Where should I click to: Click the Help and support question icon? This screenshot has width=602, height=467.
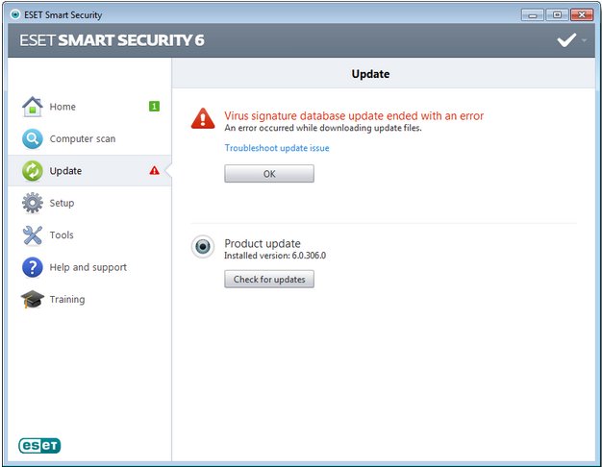[33, 267]
